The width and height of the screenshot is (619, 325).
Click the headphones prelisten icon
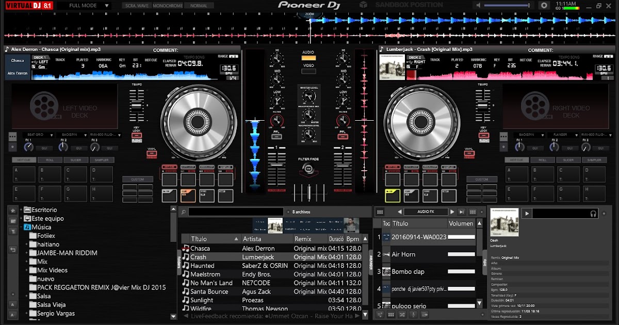coord(594,214)
